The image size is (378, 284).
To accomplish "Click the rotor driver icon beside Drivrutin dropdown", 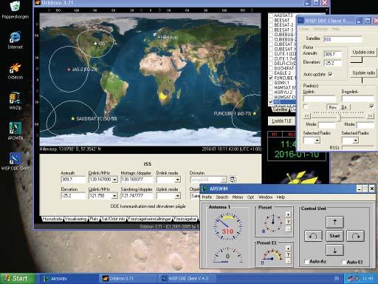I will (233, 180).
